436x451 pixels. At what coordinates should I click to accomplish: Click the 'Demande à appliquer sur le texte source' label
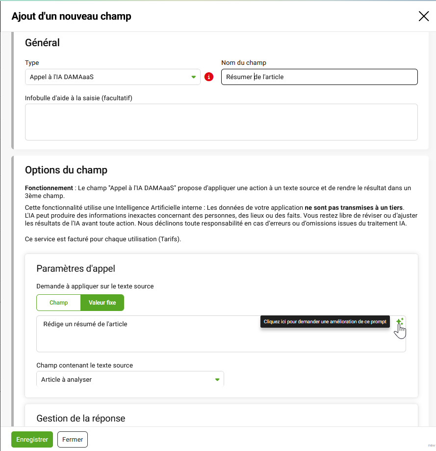pos(95,286)
